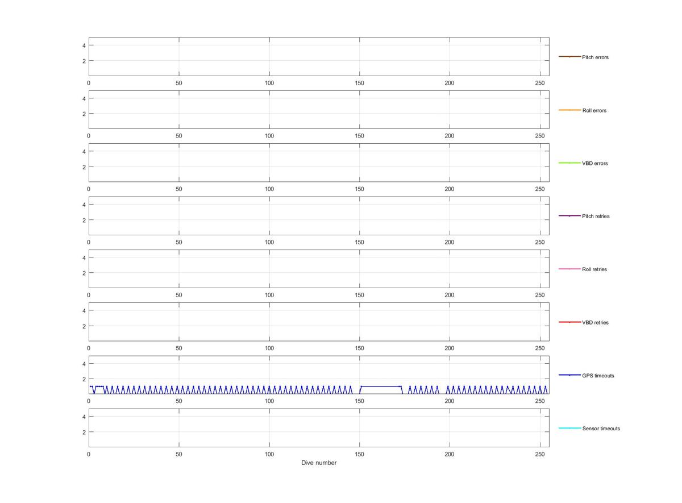
Task: Click the cyan Sensor timeouts legend line
Action: pyautogui.click(x=569, y=428)
